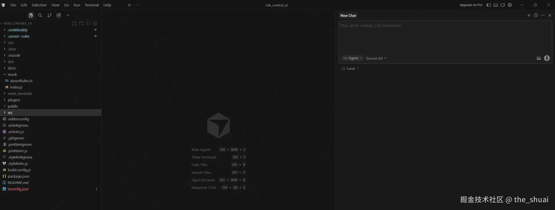Toggle the secondary sidebar layout button
The width and height of the screenshot is (555, 210).
pyautogui.click(x=502, y=5)
